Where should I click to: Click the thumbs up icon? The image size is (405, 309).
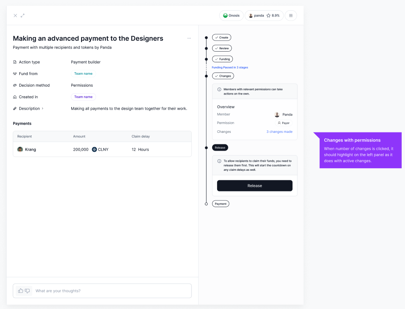coord(21,291)
